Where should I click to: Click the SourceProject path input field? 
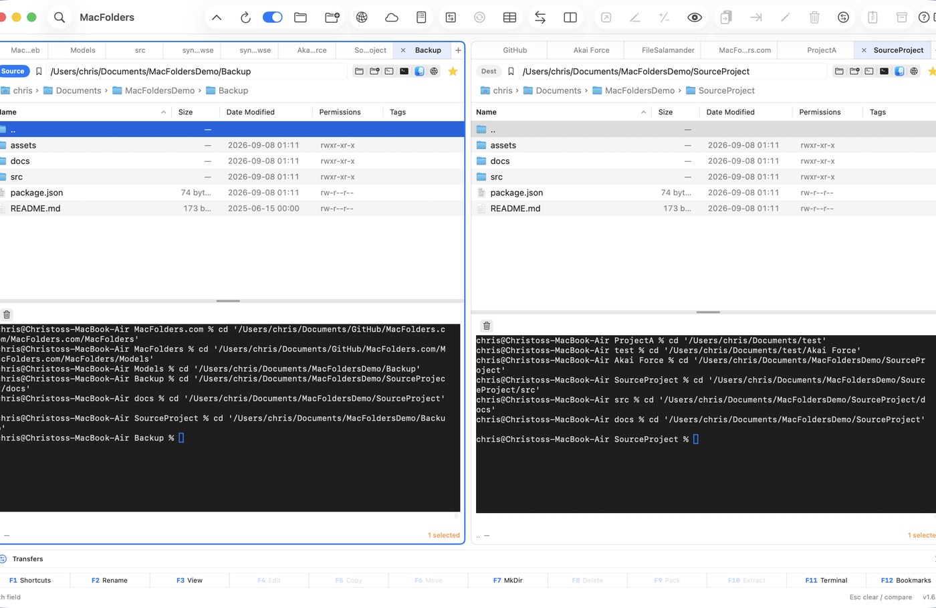[x=673, y=72]
